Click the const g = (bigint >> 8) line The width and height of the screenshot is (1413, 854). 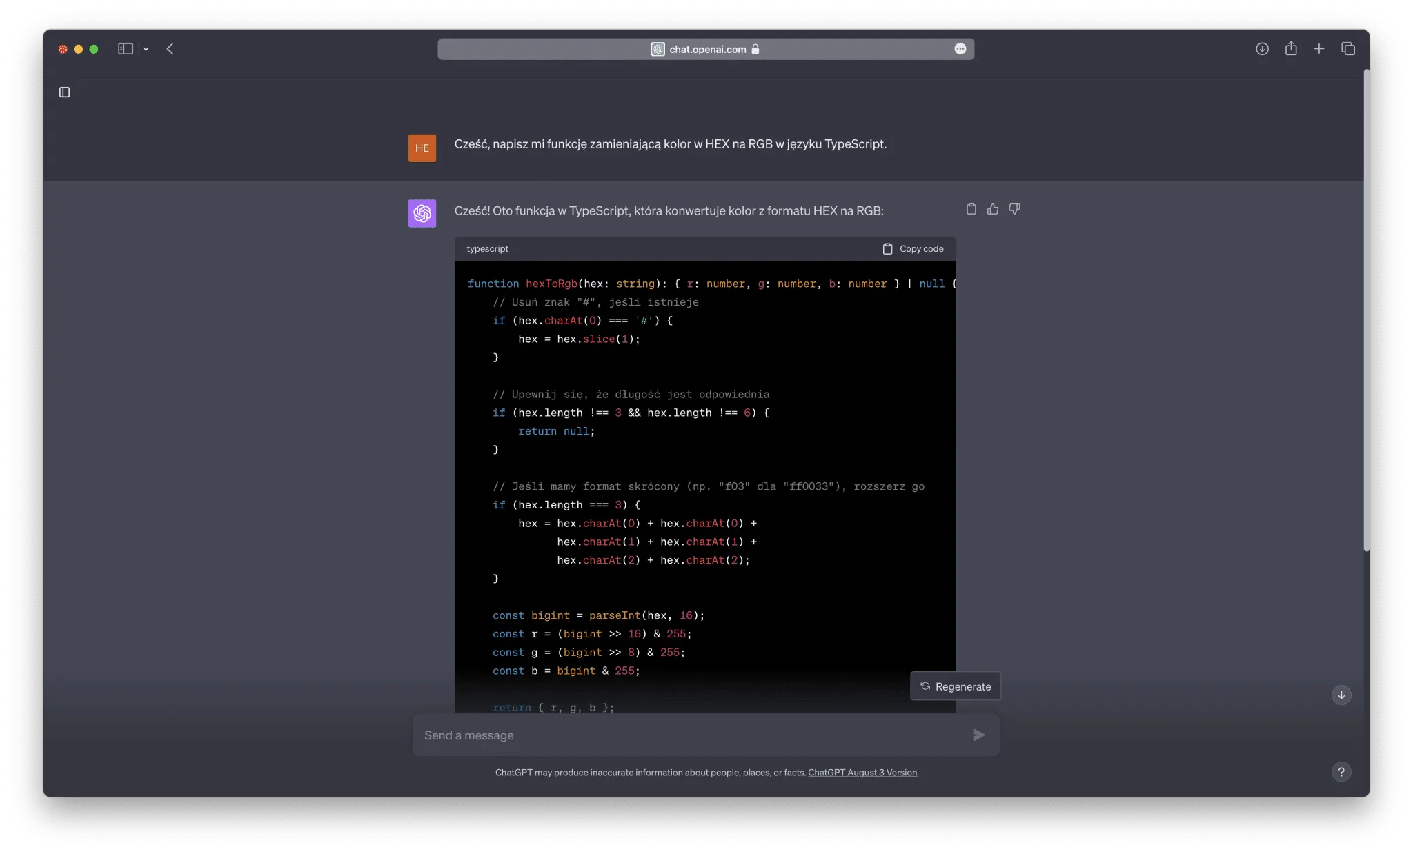[589, 653]
